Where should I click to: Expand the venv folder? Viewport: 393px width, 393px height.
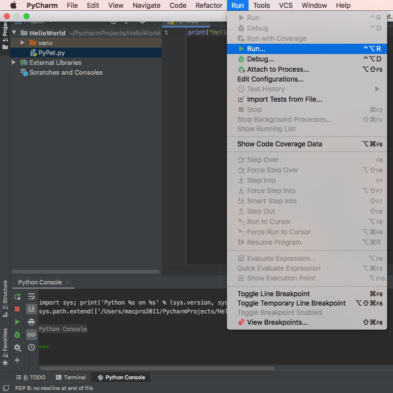[x=23, y=43]
